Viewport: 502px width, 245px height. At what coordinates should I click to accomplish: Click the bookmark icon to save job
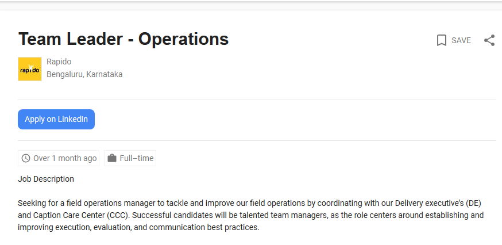pyautogui.click(x=442, y=40)
